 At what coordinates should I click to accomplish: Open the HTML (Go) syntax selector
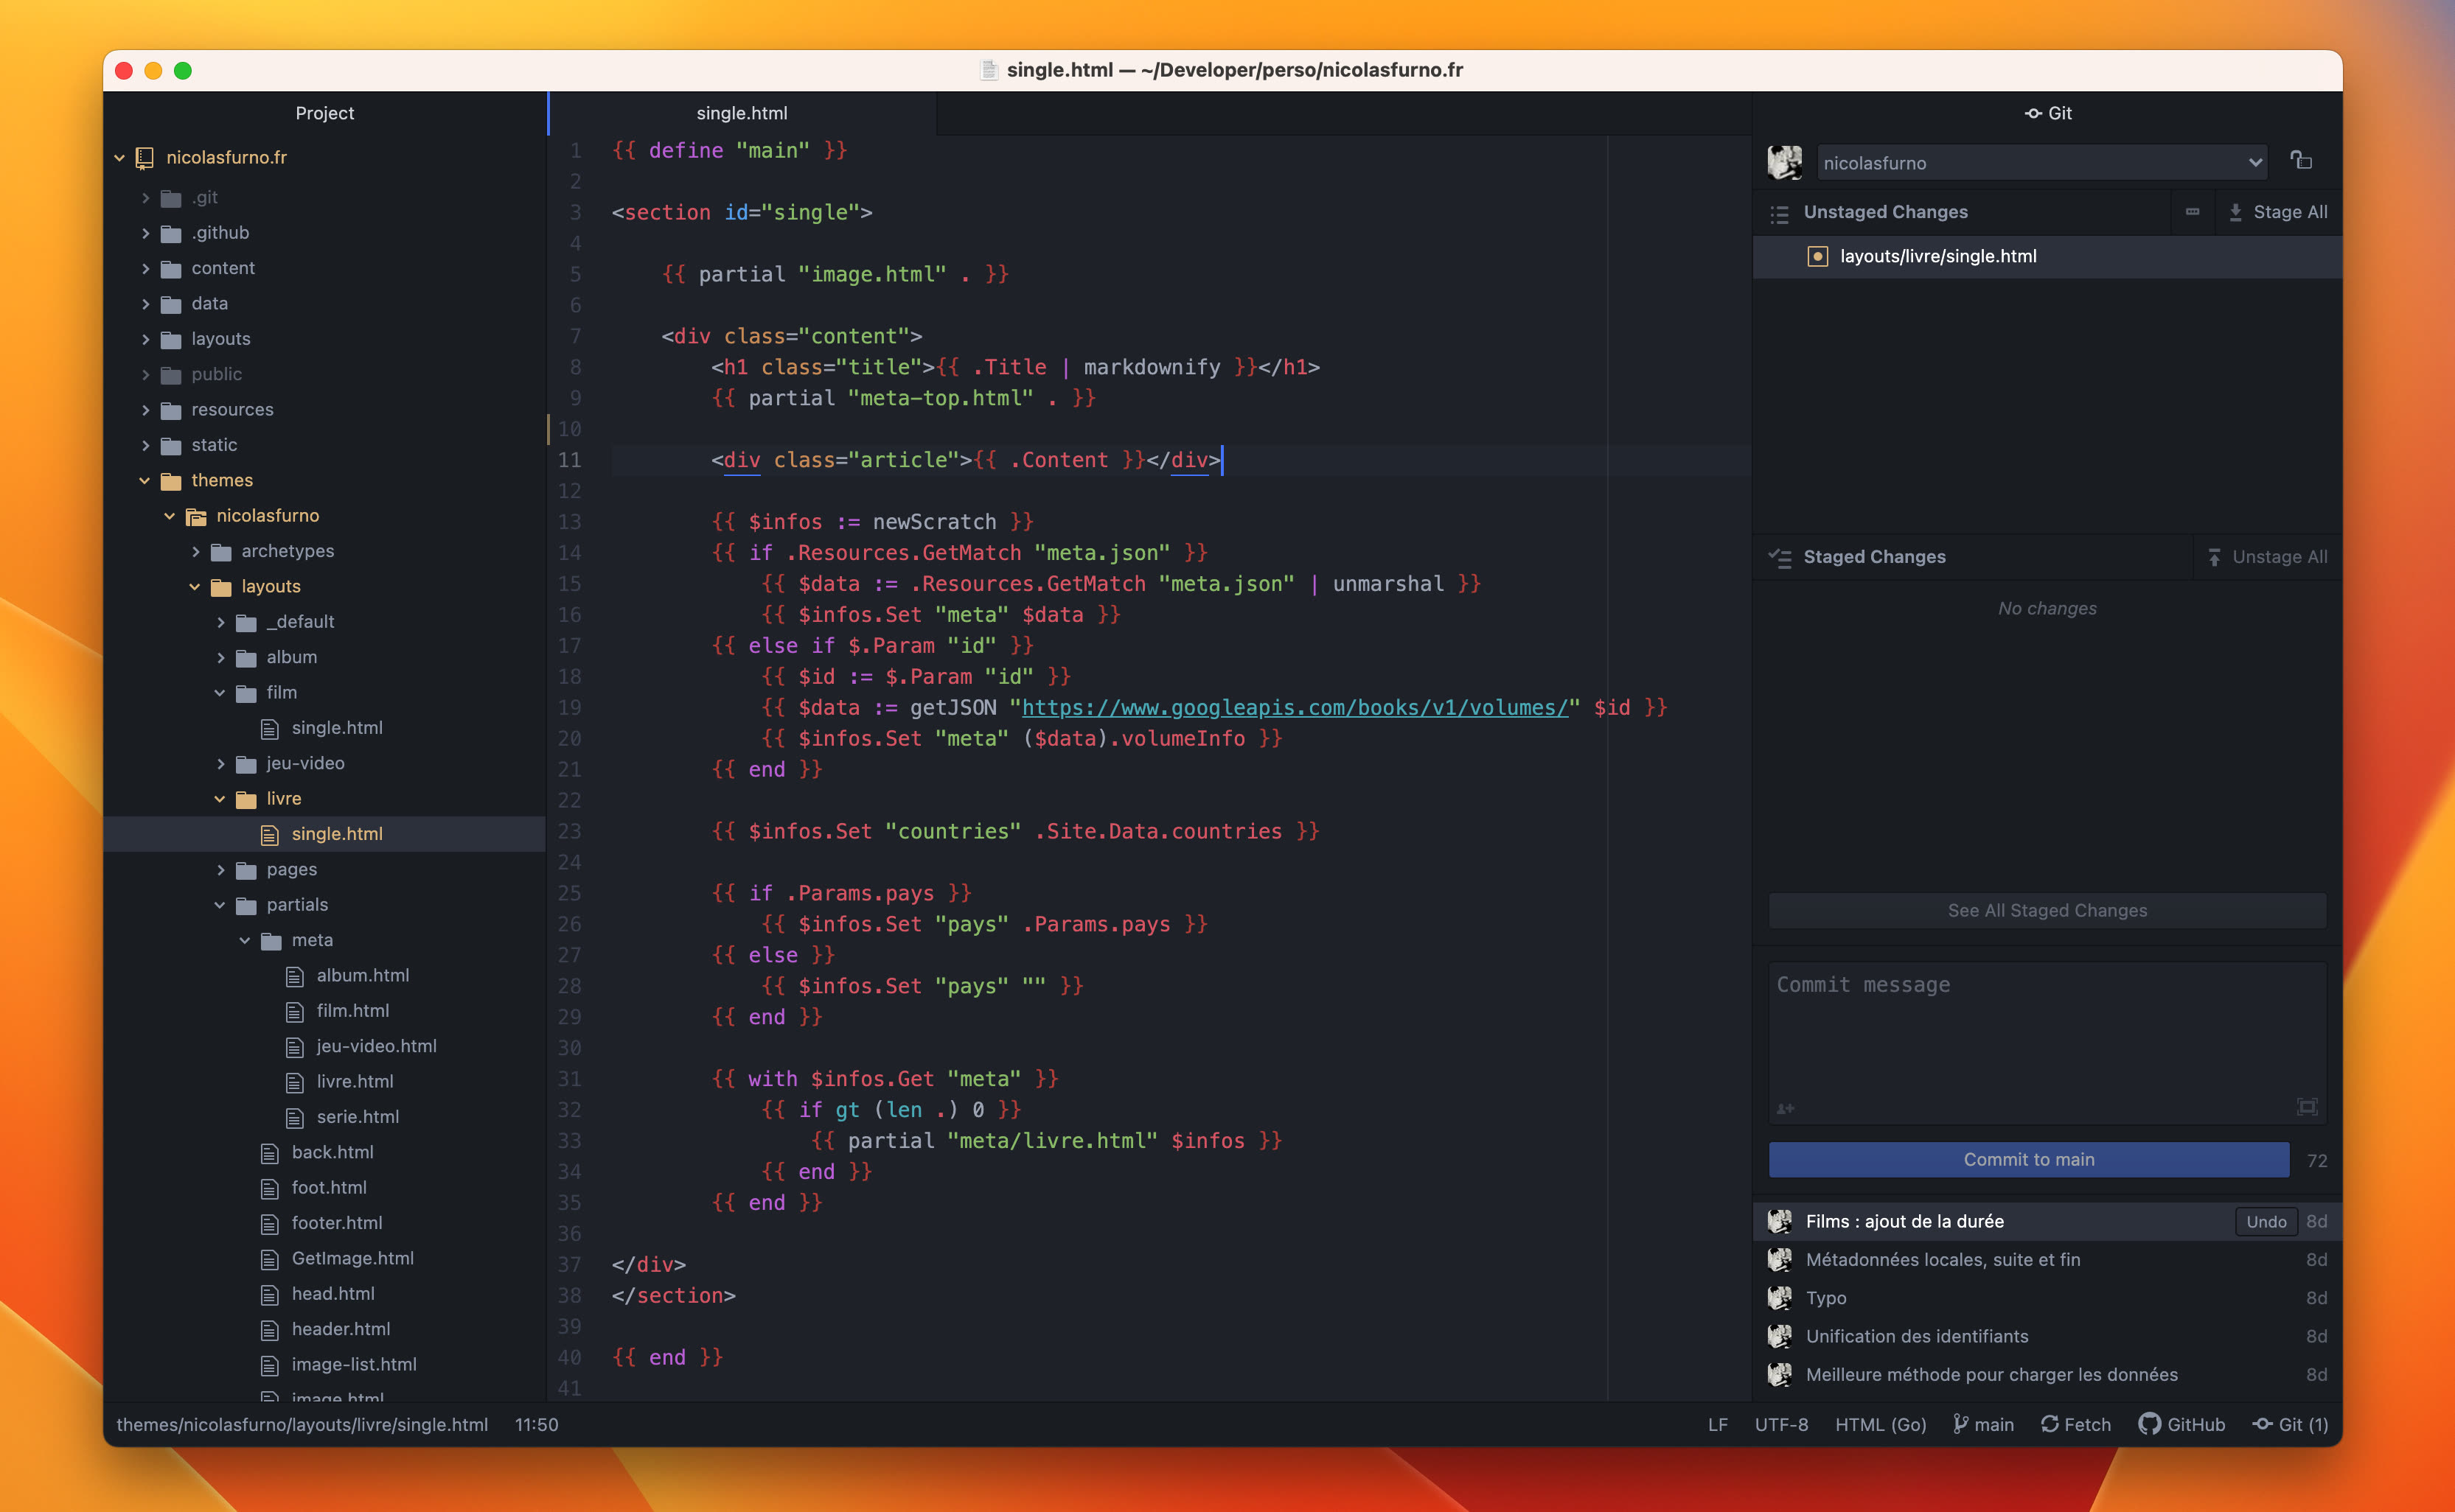coord(1880,1424)
